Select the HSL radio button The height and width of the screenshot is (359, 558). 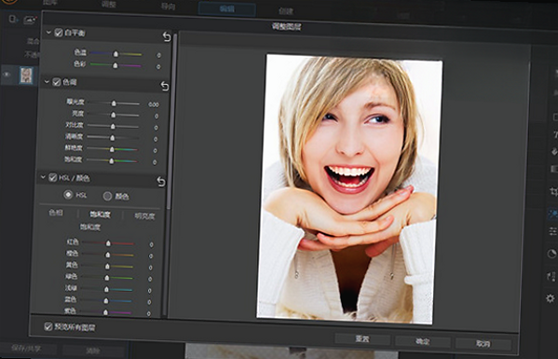tap(68, 195)
